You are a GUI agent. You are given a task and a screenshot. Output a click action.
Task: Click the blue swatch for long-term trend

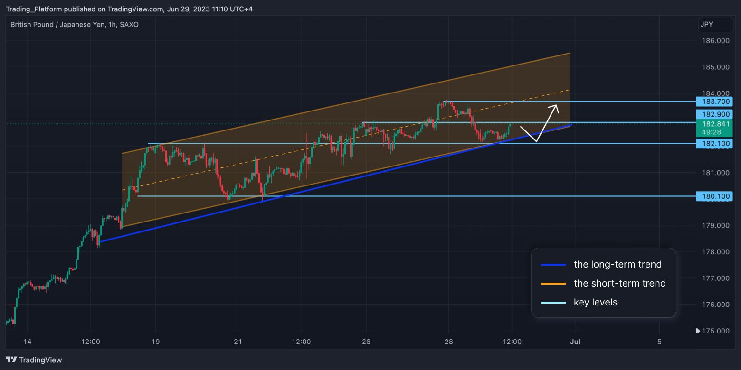point(553,265)
